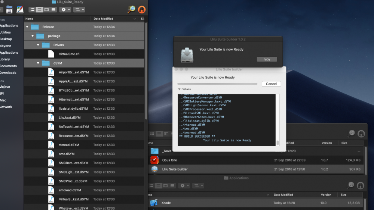This screenshot has width=374, height=210.
Task: Click the pencil-note icon in Finder toolbar
Action: (20, 10)
